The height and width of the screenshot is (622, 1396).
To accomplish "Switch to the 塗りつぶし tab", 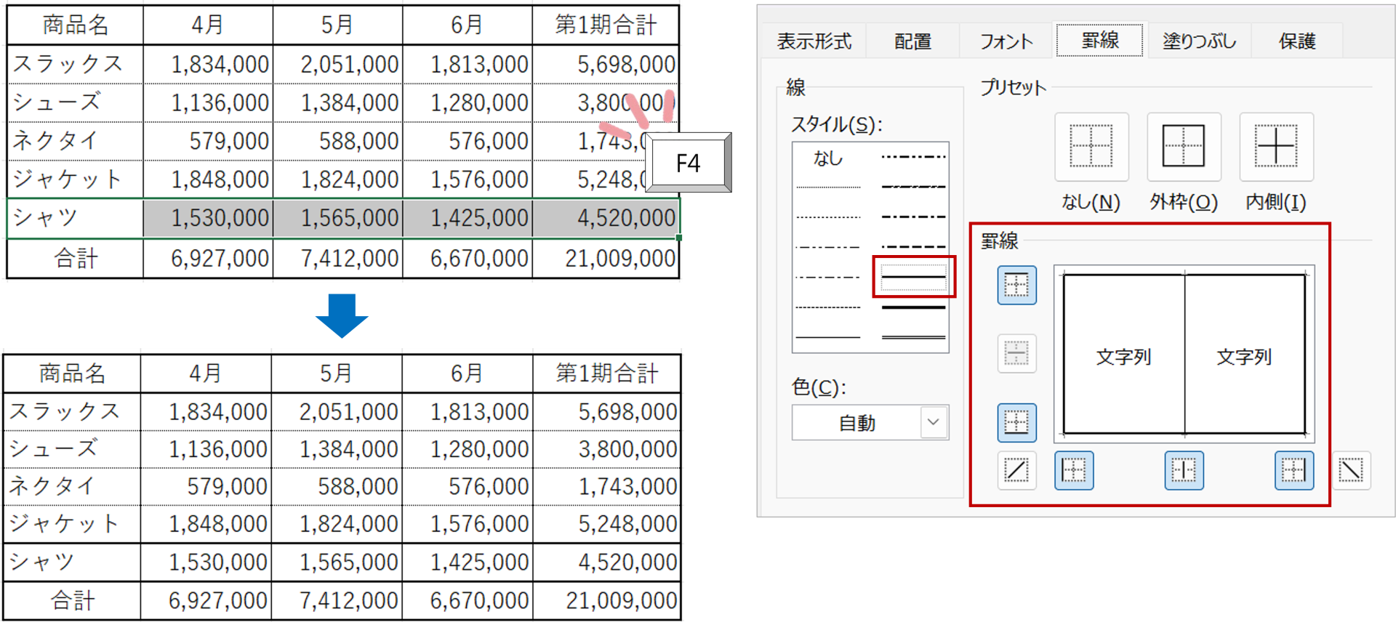I will [1199, 41].
